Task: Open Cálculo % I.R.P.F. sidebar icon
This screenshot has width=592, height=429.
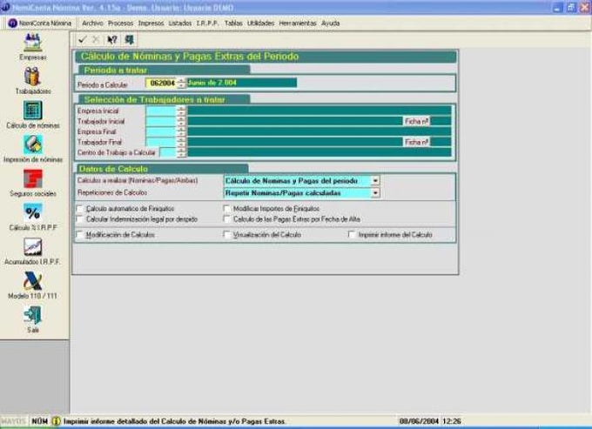Action: [33, 213]
